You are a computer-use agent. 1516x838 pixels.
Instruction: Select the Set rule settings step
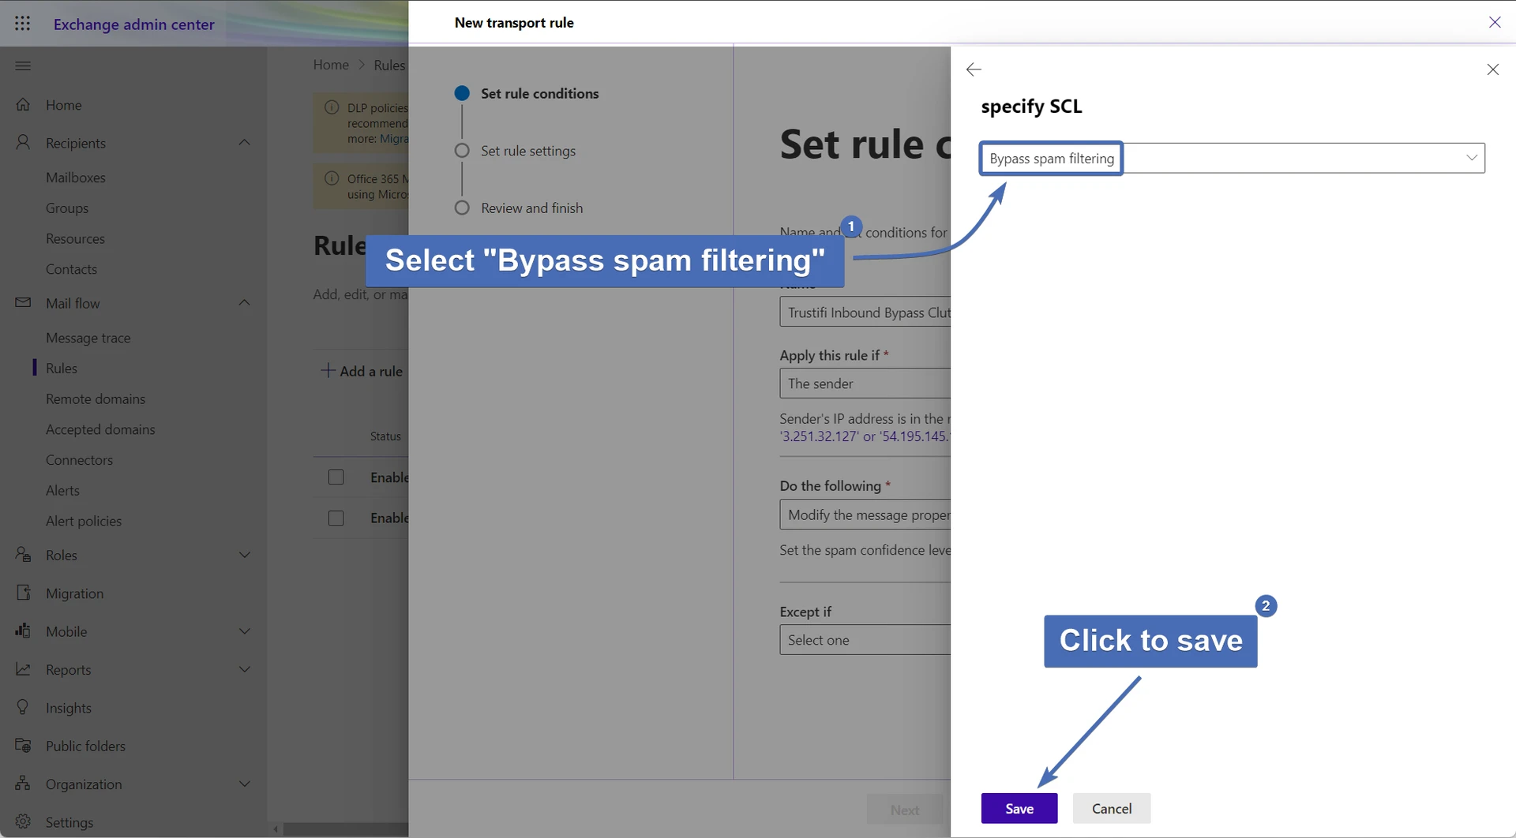(527, 151)
